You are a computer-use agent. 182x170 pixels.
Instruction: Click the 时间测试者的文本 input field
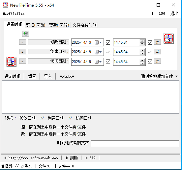pos(135,144)
